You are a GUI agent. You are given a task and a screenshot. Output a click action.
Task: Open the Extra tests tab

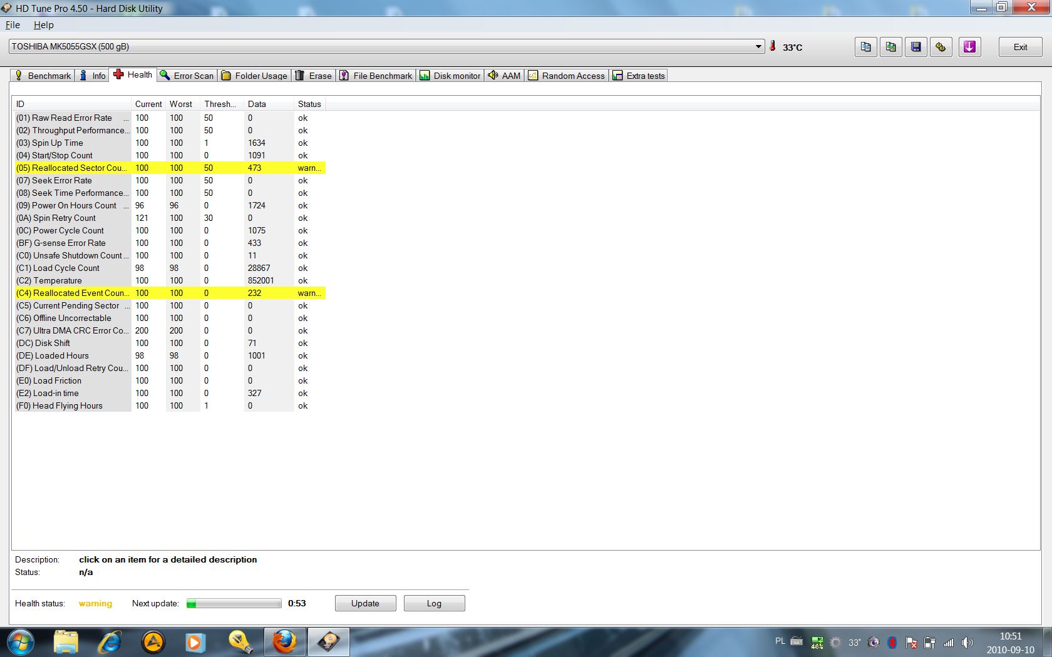(639, 76)
